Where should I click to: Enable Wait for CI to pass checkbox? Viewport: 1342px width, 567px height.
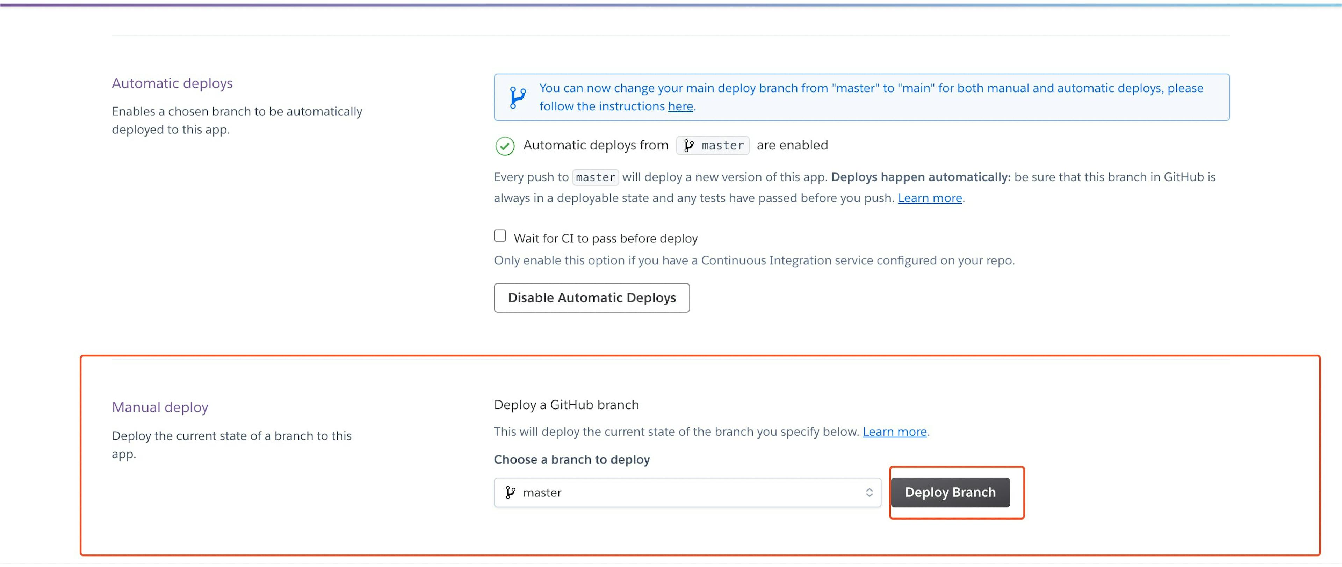500,236
